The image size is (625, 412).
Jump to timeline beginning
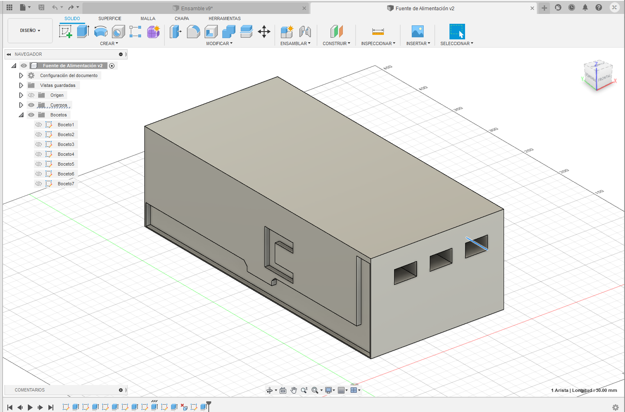(x=10, y=407)
